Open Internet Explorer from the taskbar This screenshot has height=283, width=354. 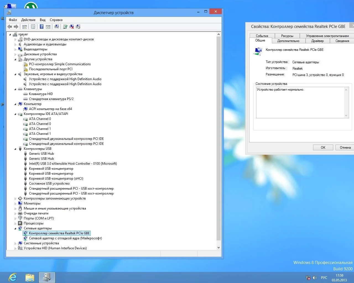point(13,277)
